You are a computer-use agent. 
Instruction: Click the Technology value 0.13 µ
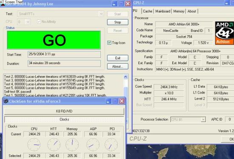point(163,43)
